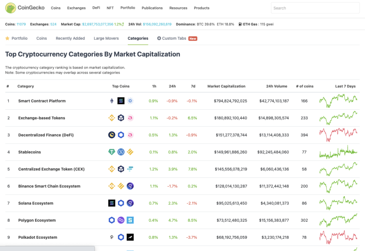Click the market cap $2,697,753,077,356 link
This screenshot has height=251, width=365.
(98, 24)
